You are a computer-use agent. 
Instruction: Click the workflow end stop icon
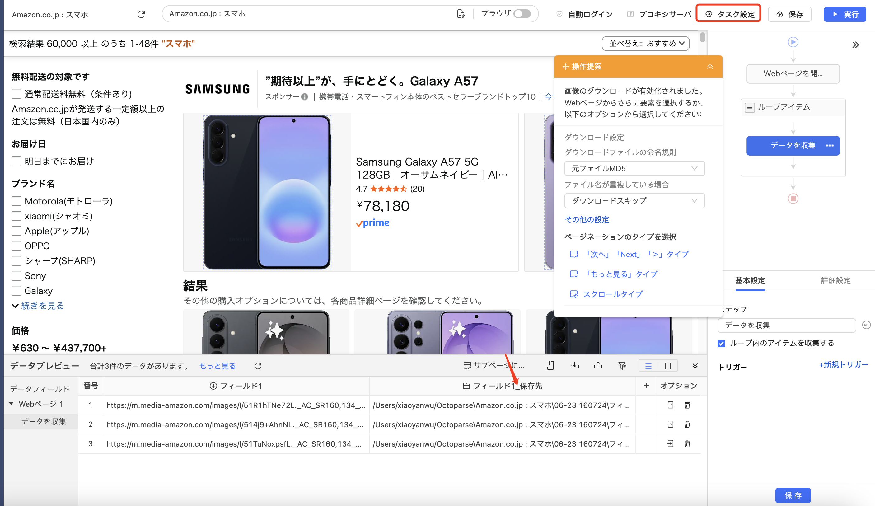pyautogui.click(x=793, y=199)
